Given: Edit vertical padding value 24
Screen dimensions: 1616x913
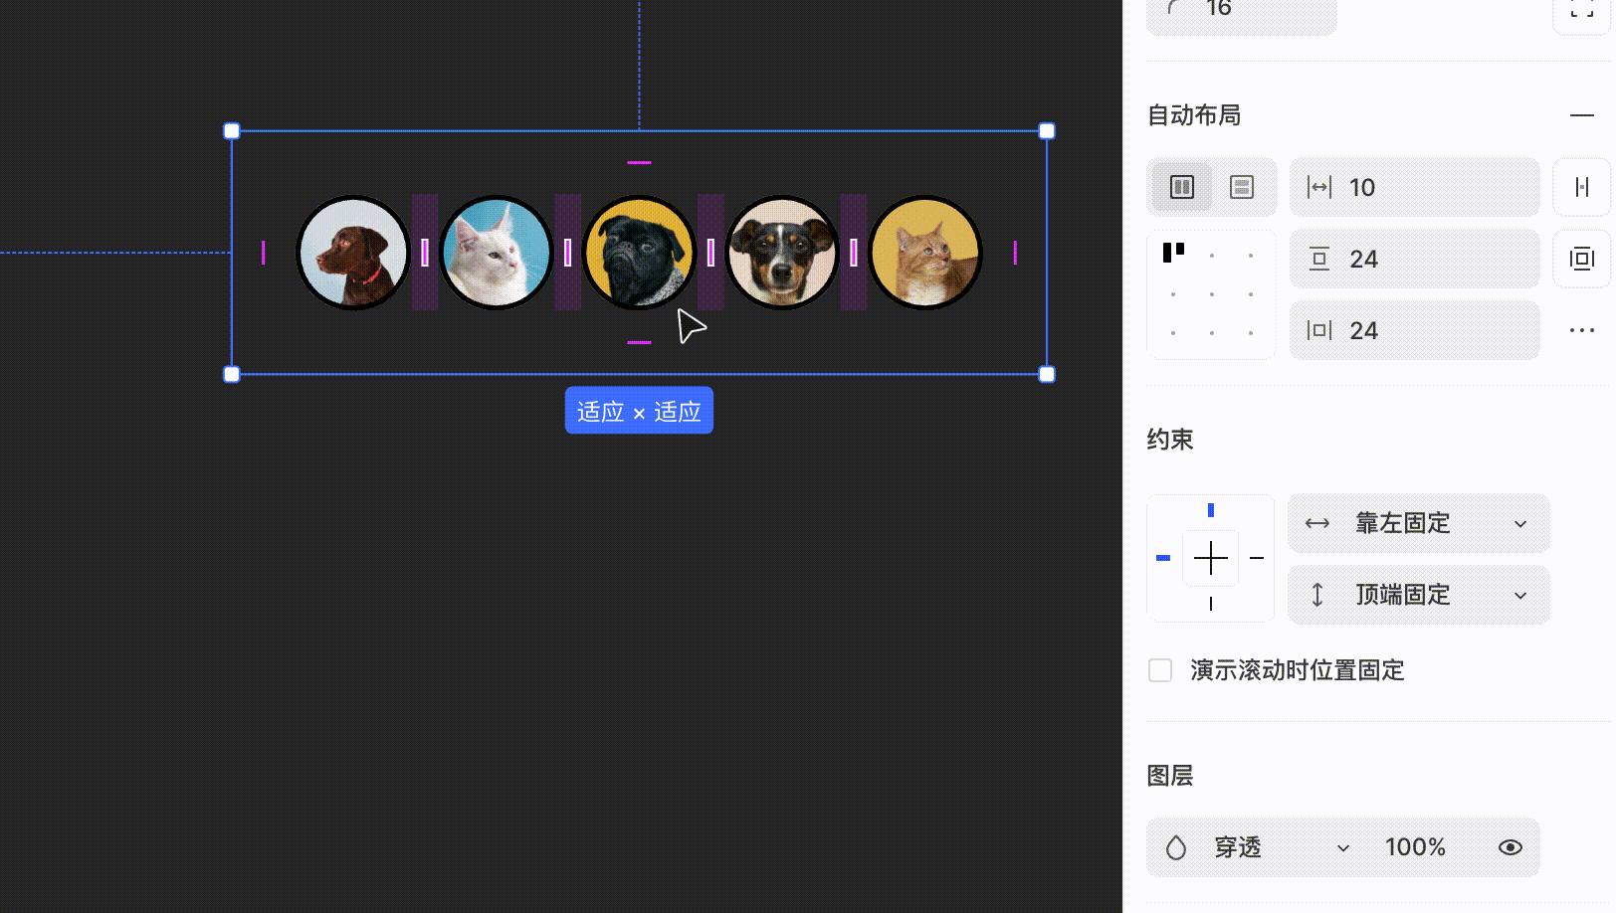Looking at the screenshot, I should pyautogui.click(x=1414, y=259).
